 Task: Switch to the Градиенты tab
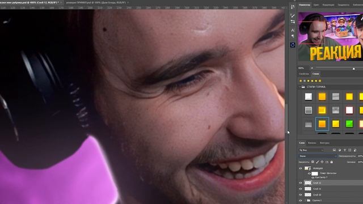click(x=343, y=5)
